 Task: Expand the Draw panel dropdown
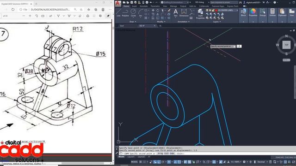tap(133, 22)
